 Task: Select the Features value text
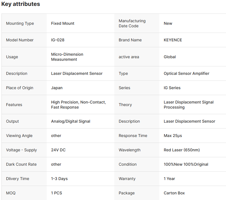click(79, 105)
